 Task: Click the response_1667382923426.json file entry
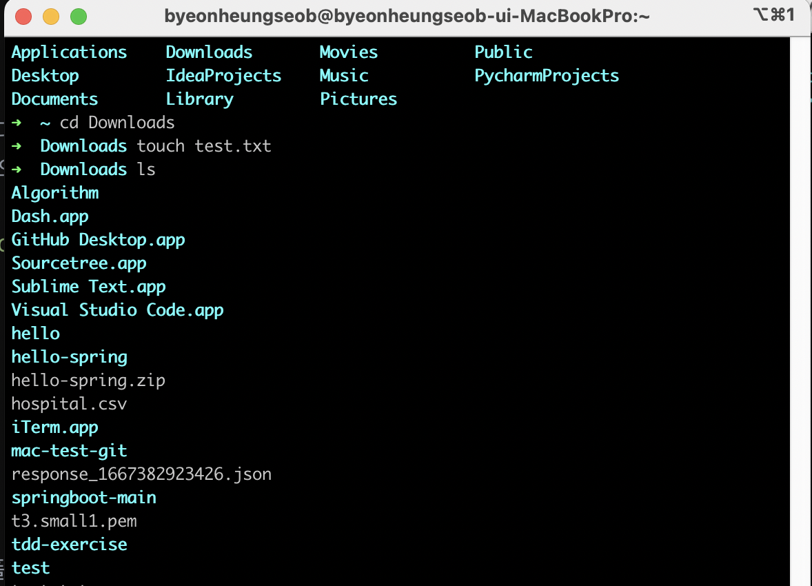click(x=141, y=474)
